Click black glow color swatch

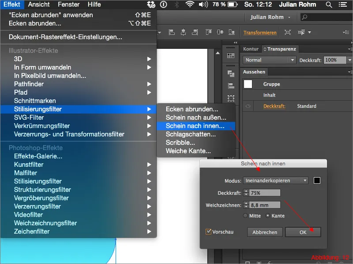tap(317, 180)
